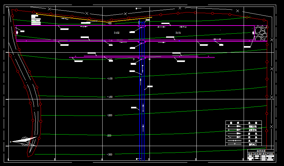Screen dimensions: 284x166
Task: Click the 新风 name cell in legend
Action: 253,134
